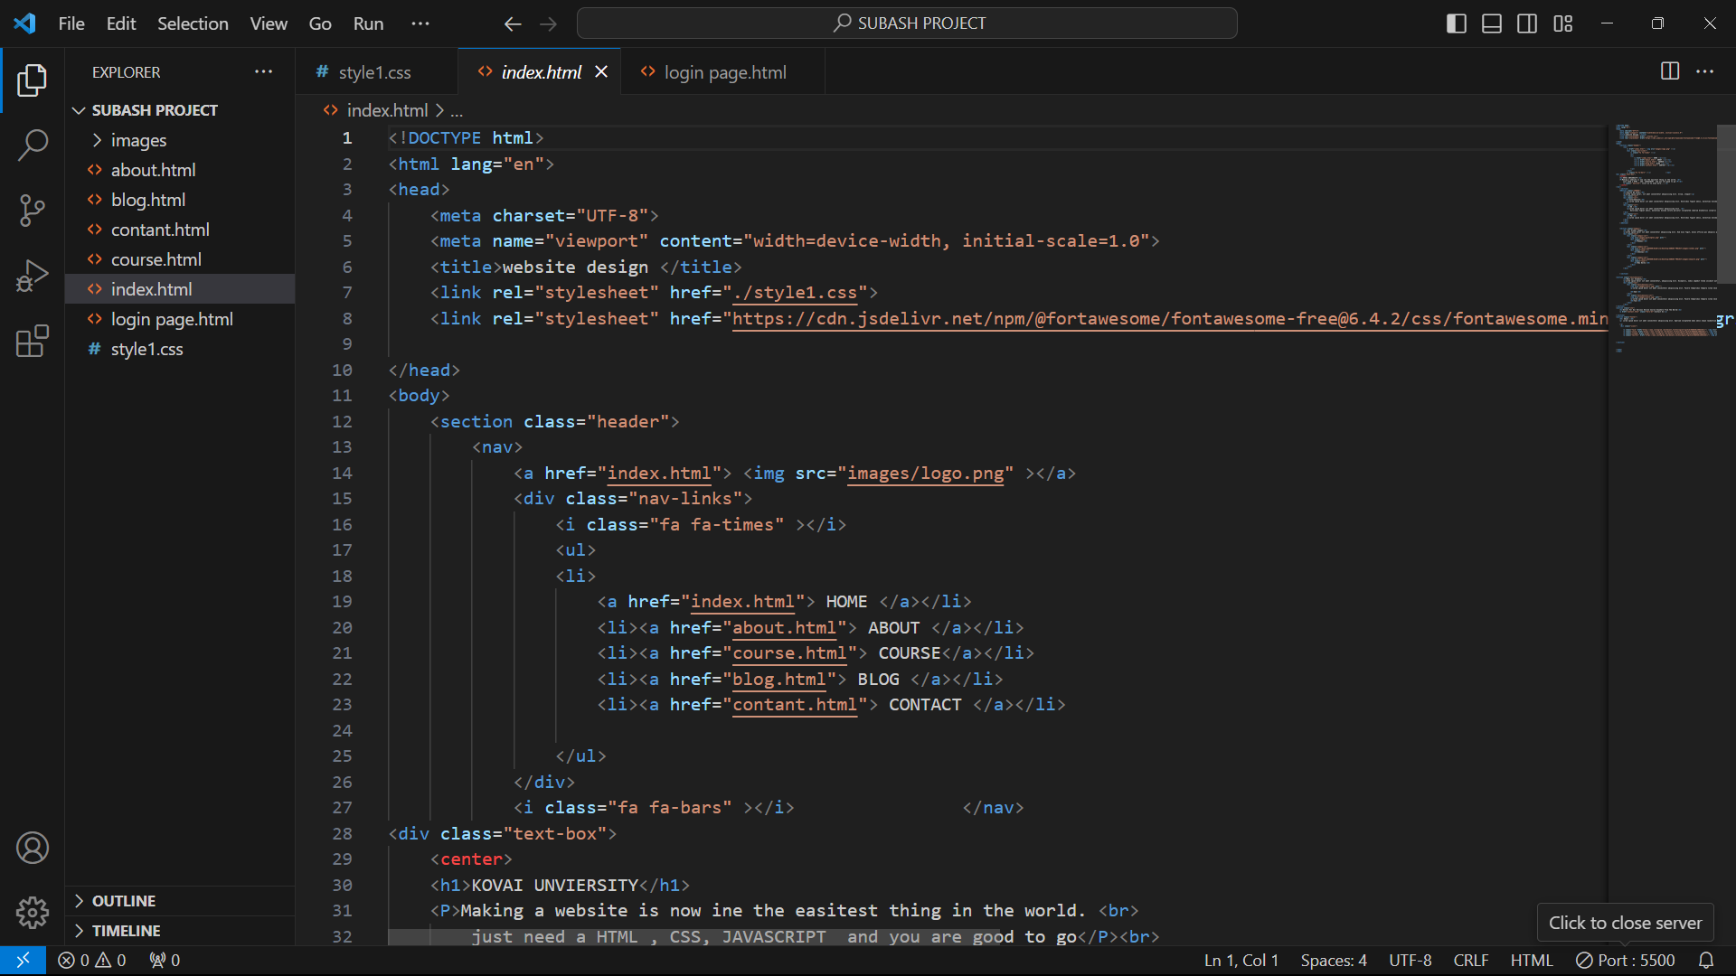Expand the OUTLINE section
The height and width of the screenshot is (976, 1736).
tap(124, 901)
